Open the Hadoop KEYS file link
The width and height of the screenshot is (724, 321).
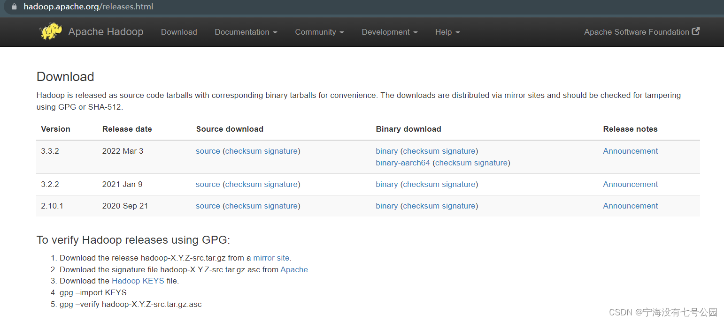point(138,281)
